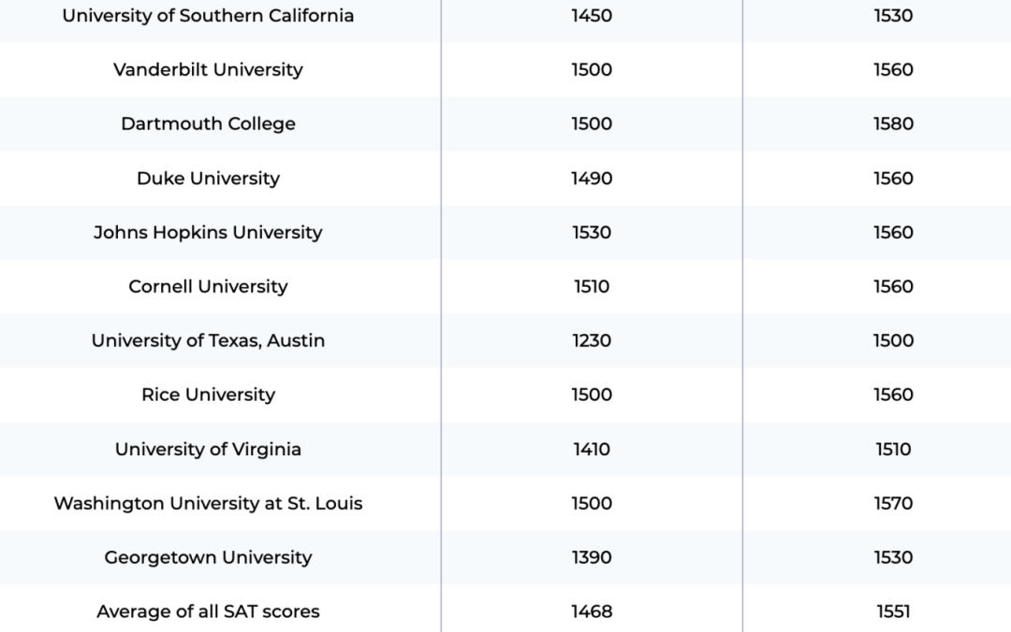Select the Duke University row label
The width and height of the screenshot is (1011, 632).
coord(208,179)
